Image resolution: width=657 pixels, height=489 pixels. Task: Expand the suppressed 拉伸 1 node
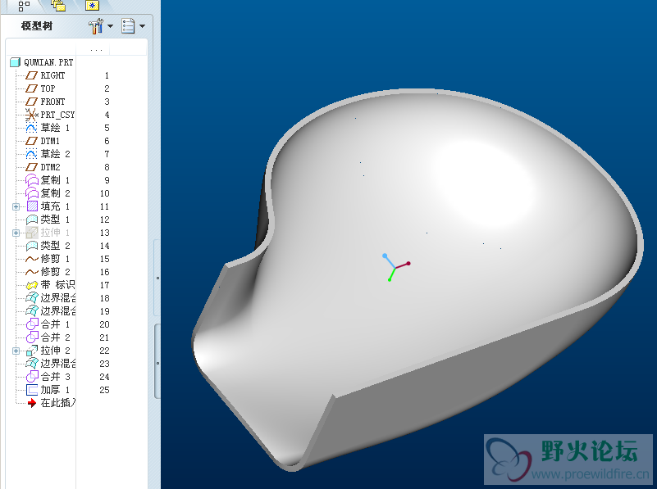16,233
